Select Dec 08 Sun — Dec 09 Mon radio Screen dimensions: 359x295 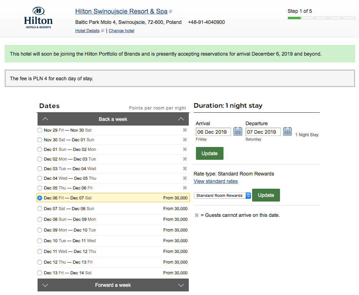40,219
